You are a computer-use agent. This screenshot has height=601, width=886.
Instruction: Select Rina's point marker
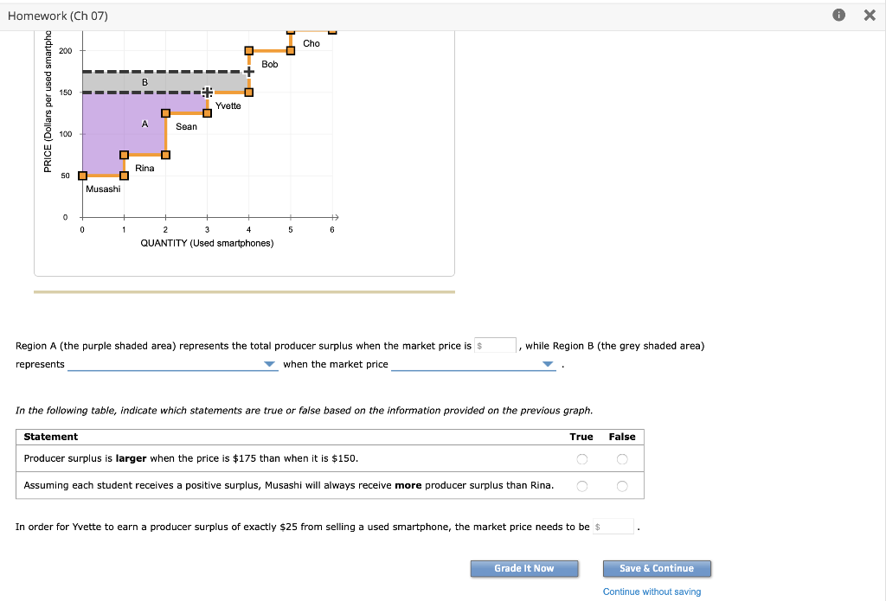(x=124, y=155)
